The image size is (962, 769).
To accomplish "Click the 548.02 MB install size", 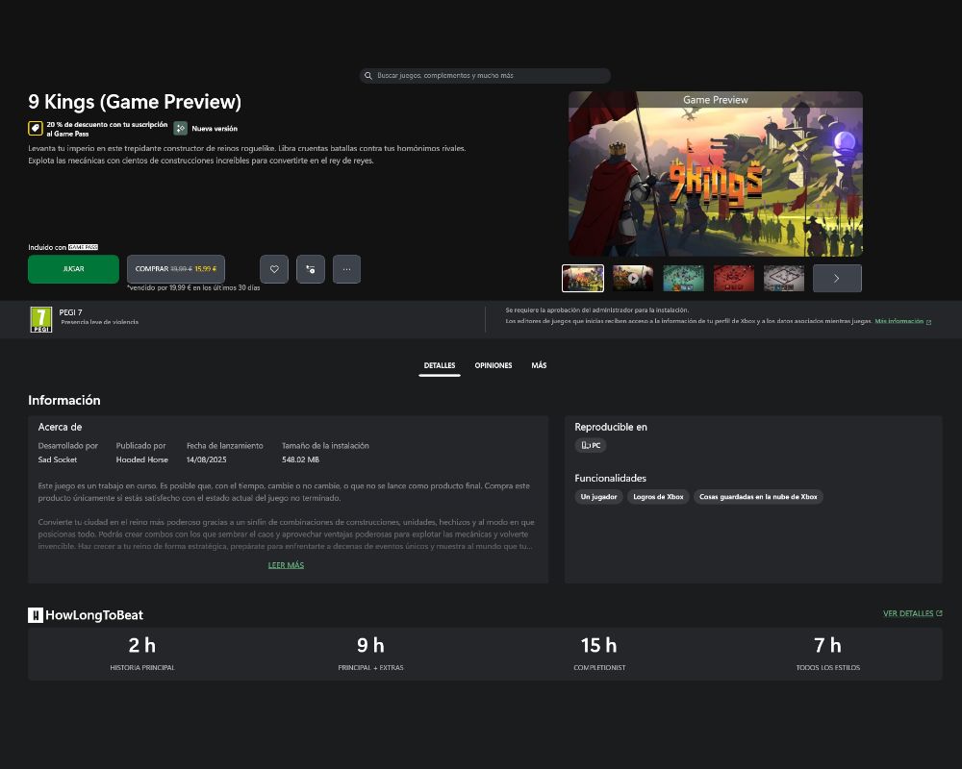I will tap(300, 459).
